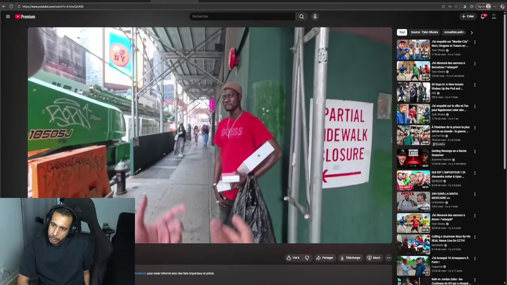Image resolution: width=507 pixels, height=285 pixels.
Task: Open QUI EST L'IMPOSTEUR thumbnail
Action: coord(414,180)
